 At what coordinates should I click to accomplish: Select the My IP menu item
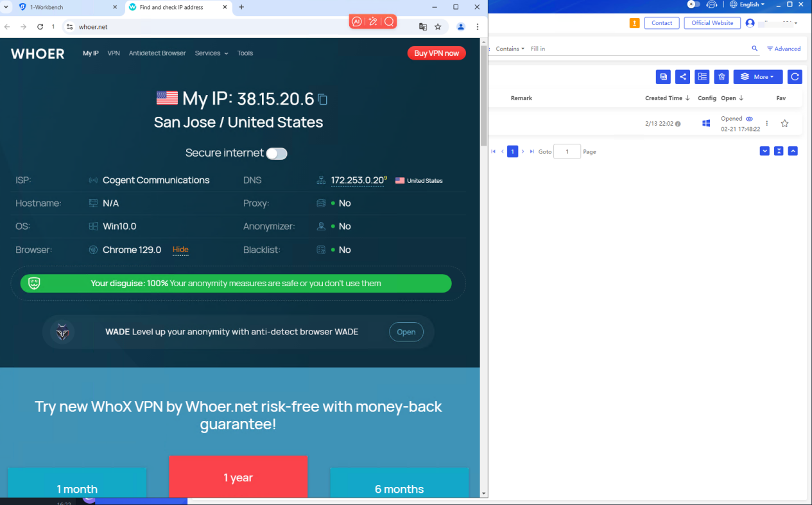[91, 53]
